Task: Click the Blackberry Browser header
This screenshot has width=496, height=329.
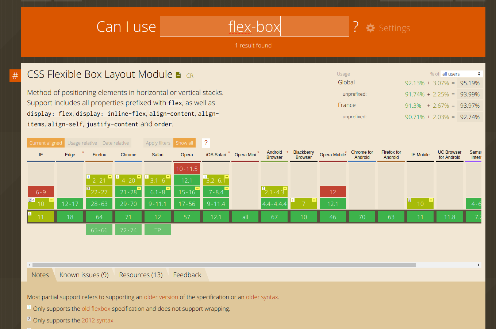Action: point(304,155)
